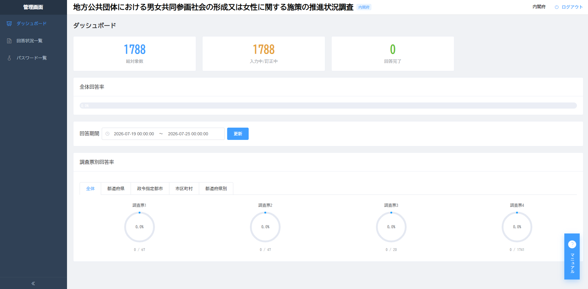Image resolution: width=588 pixels, height=289 pixels.
Task: Click the 回答完了 0 card
Action: coord(393,54)
